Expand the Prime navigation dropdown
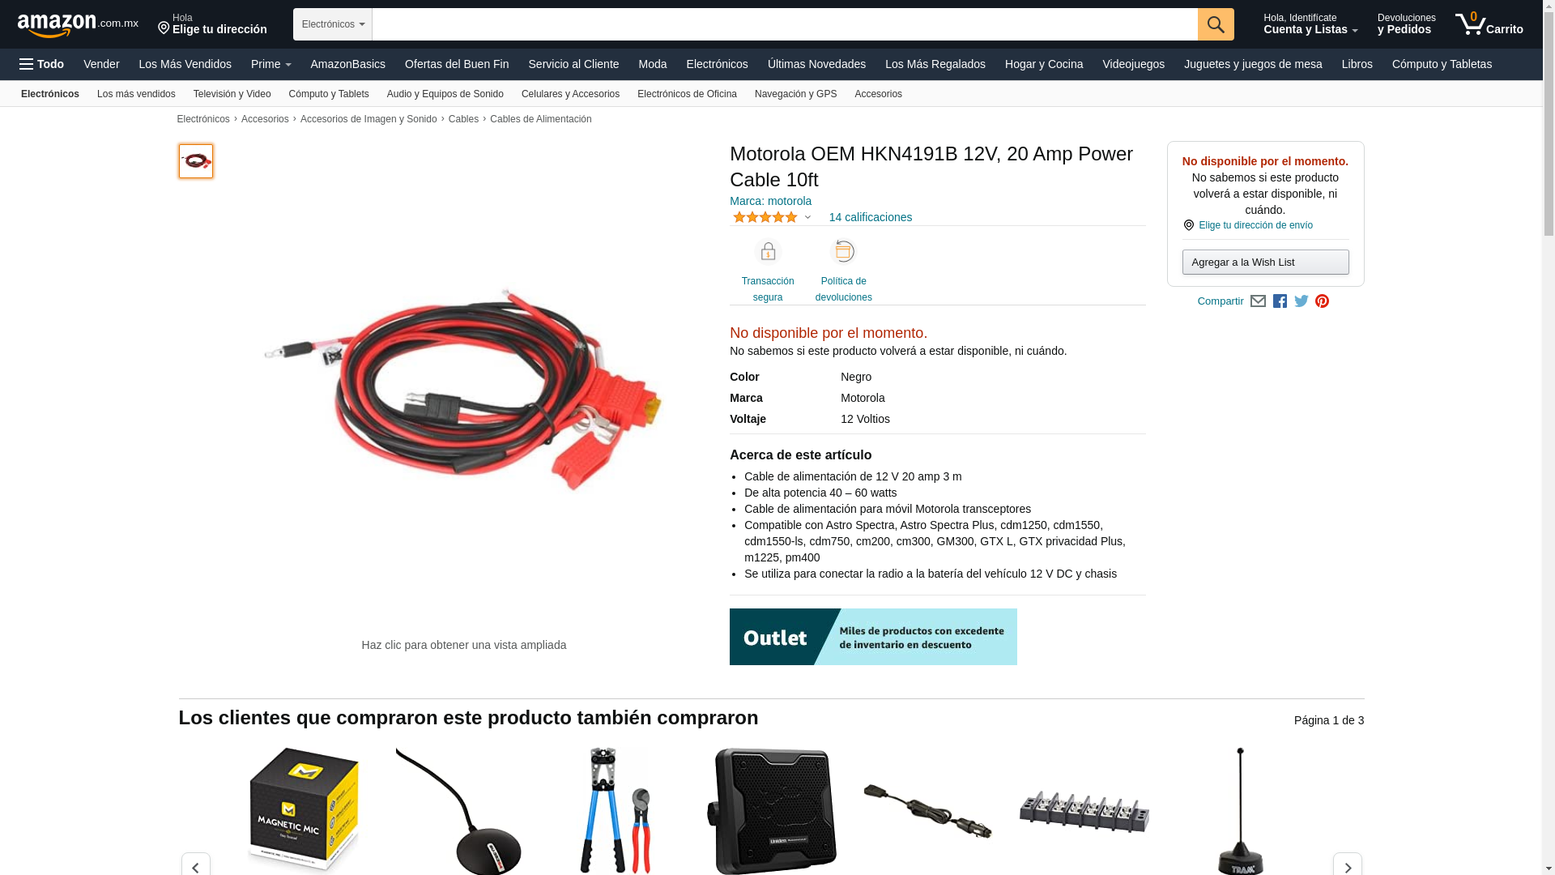 pyautogui.click(x=271, y=64)
